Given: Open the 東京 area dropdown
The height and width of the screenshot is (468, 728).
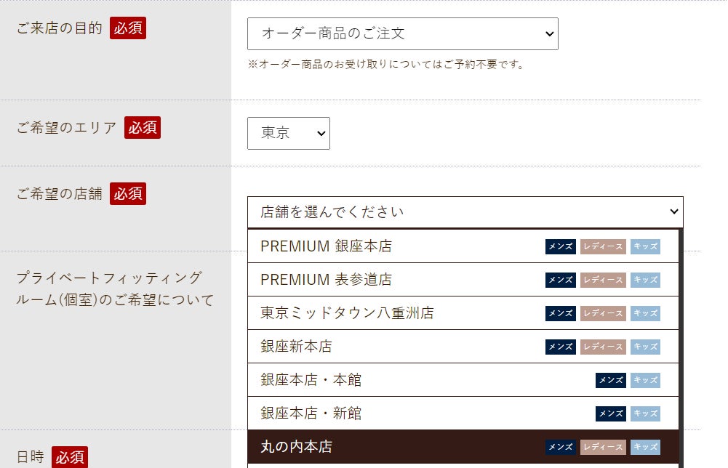Looking at the screenshot, I should (x=288, y=134).
